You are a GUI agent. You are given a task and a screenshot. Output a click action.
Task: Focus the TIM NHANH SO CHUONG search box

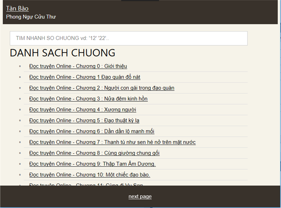(x=128, y=38)
